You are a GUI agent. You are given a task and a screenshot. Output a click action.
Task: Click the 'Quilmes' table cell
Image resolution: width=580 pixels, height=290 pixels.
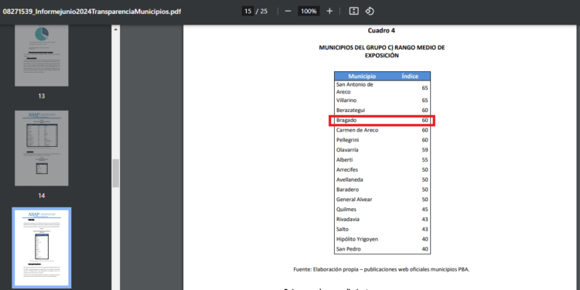pos(346,210)
